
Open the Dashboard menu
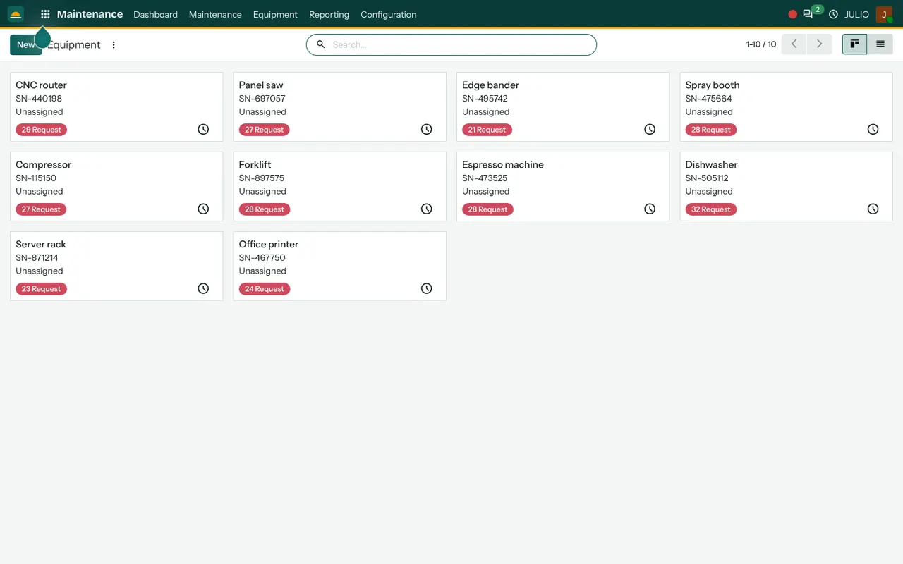point(155,14)
